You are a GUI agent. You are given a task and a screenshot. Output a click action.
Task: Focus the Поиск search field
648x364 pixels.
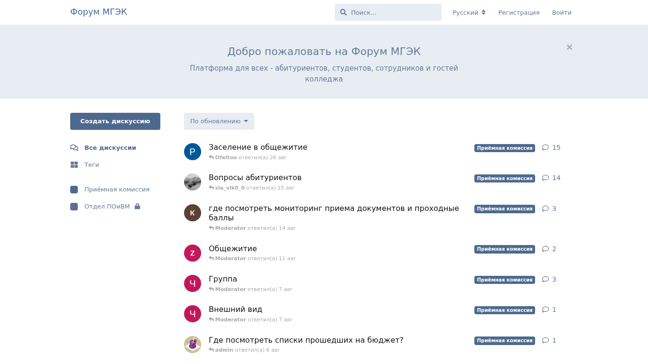pos(394,13)
